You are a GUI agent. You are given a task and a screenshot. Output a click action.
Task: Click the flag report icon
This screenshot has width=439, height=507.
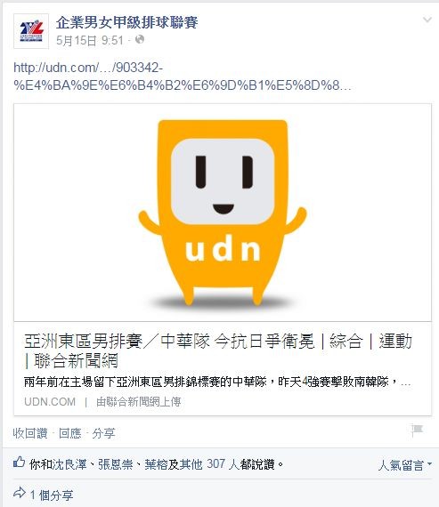click(417, 430)
